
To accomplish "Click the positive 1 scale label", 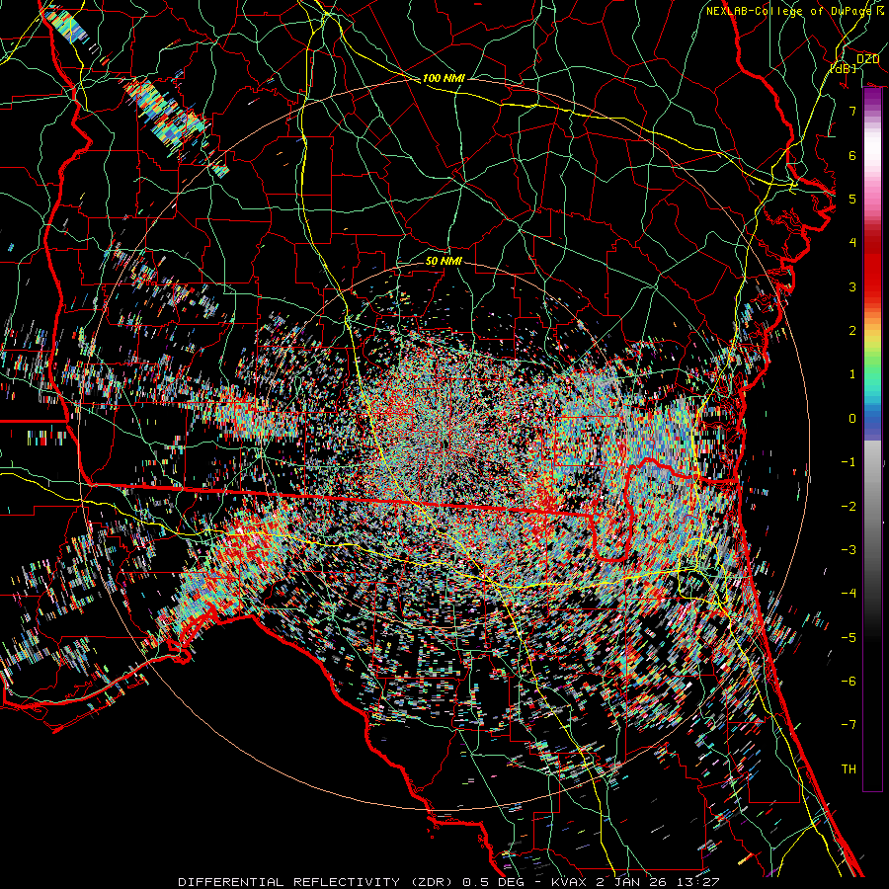I will coord(852,374).
